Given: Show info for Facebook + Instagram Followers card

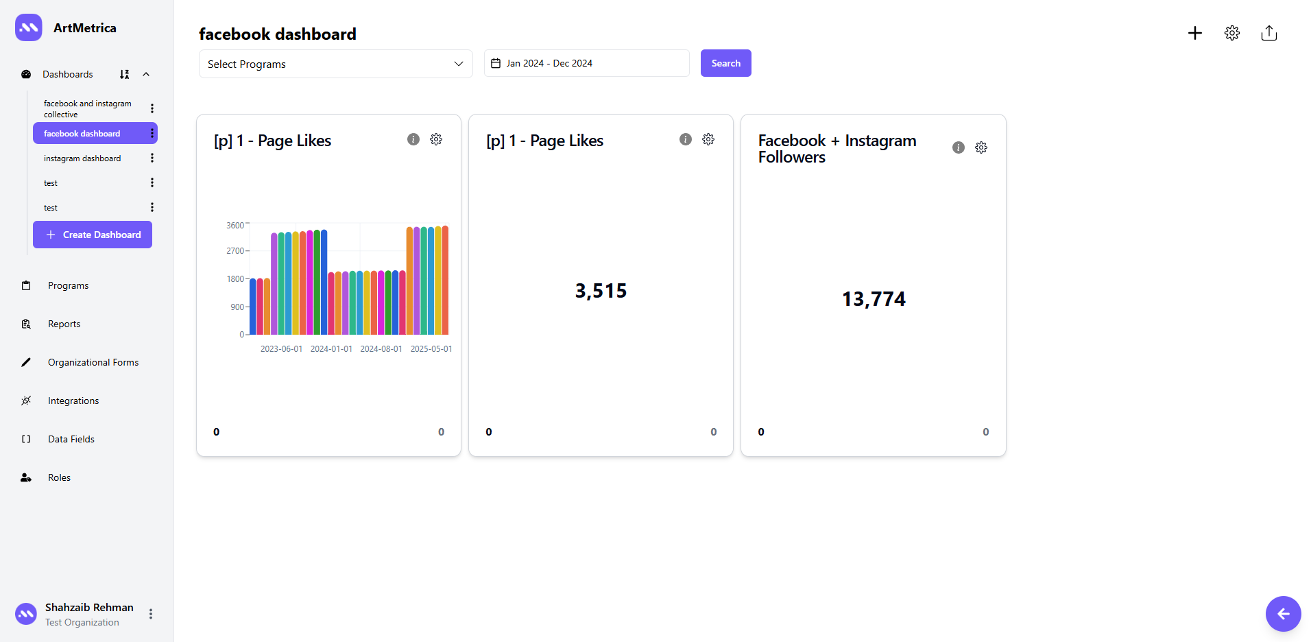Looking at the screenshot, I should coord(959,147).
